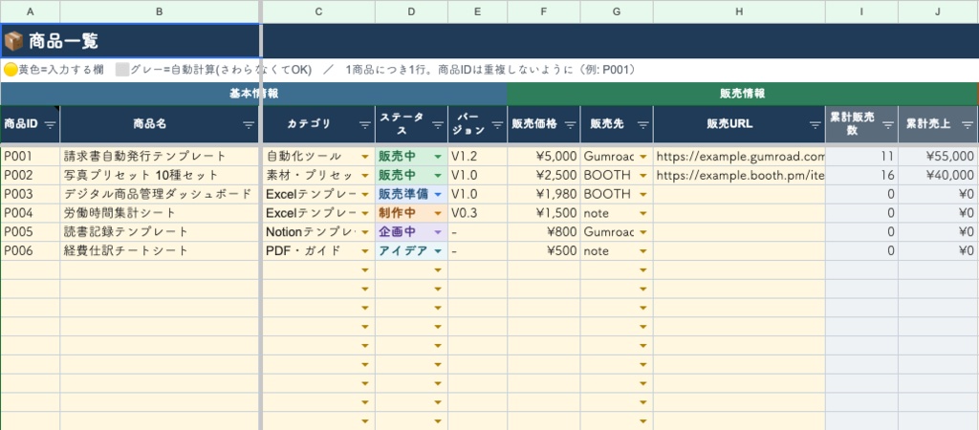Select column J header
This screenshot has height=430, width=979.
tap(938, 11)
